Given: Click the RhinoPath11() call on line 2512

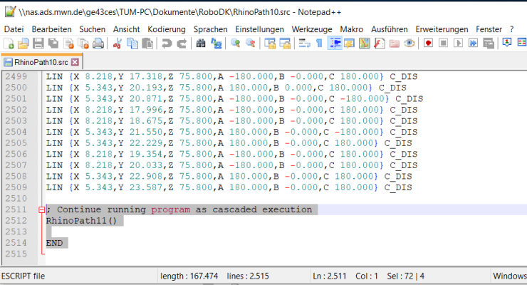Looking at the screenshot, I should click(81, 221).
